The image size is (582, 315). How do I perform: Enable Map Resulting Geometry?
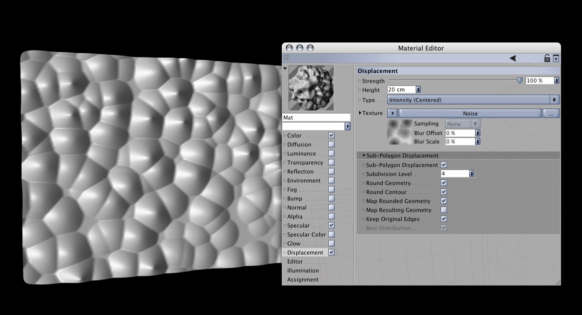(x=444, y=210)
